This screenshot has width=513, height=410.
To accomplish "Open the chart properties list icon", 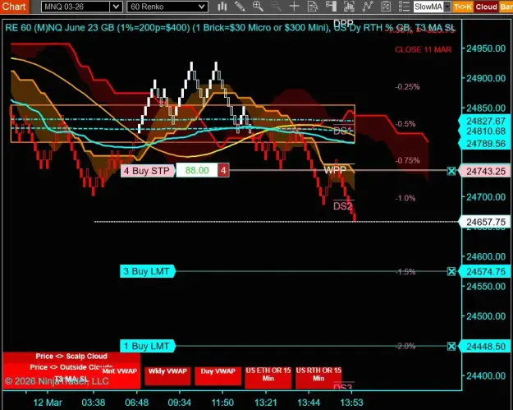I will (404, 7).
